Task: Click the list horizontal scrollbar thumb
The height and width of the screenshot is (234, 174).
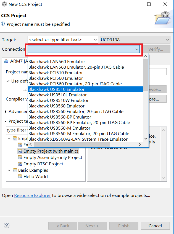Action: [x=72, y=144]
